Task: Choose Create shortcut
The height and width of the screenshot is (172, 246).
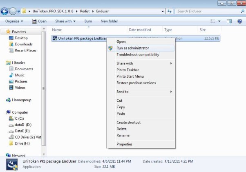Action: pos(141,123)
